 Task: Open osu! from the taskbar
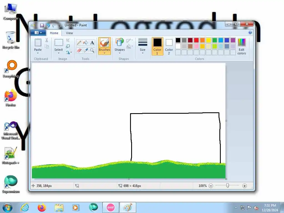coord(111,207)
